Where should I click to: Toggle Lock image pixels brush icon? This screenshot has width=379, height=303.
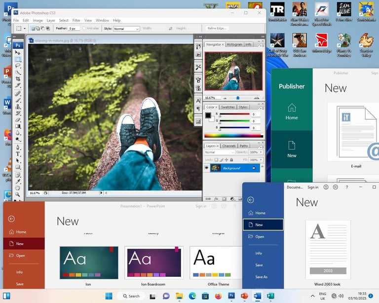pyautogui.click(x=222, y=160)
